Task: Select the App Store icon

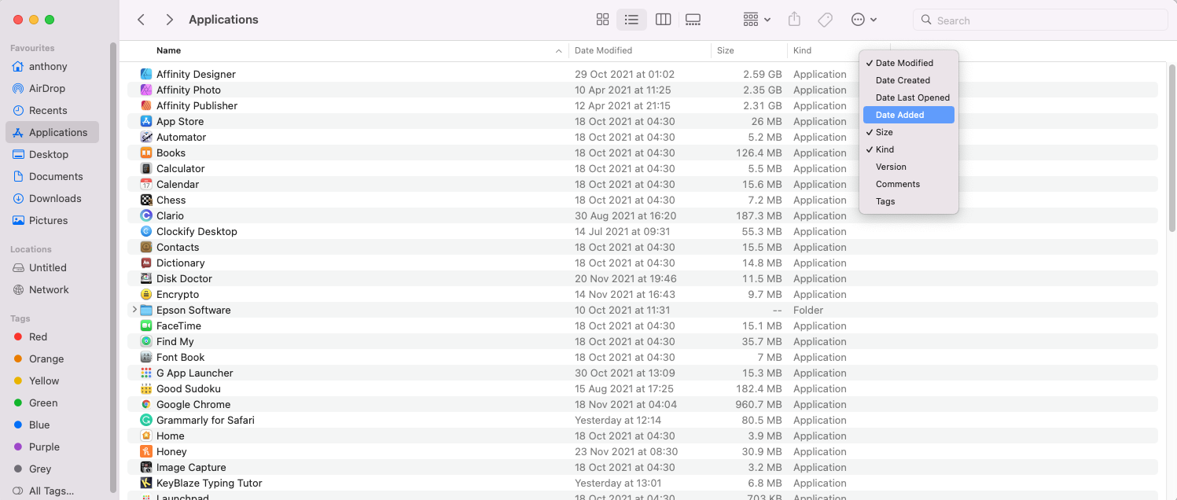Action: pos(146,121)
